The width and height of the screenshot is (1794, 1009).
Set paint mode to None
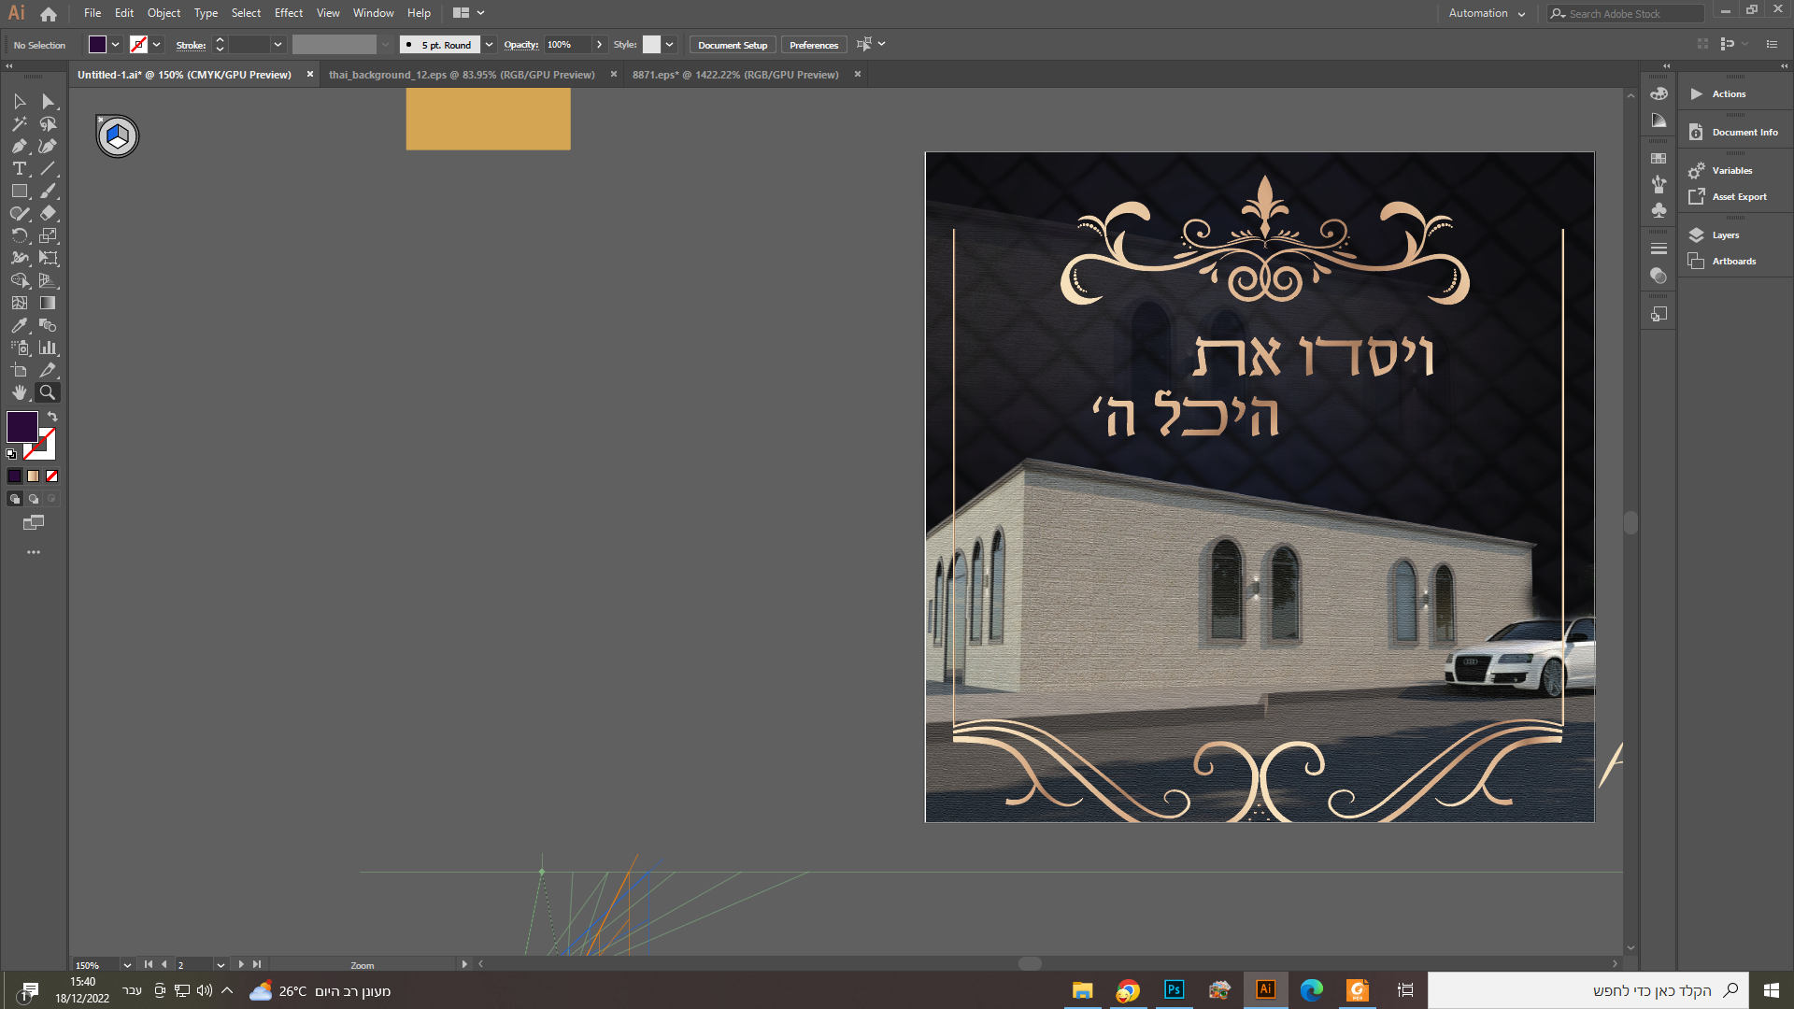tap(52, 476)
